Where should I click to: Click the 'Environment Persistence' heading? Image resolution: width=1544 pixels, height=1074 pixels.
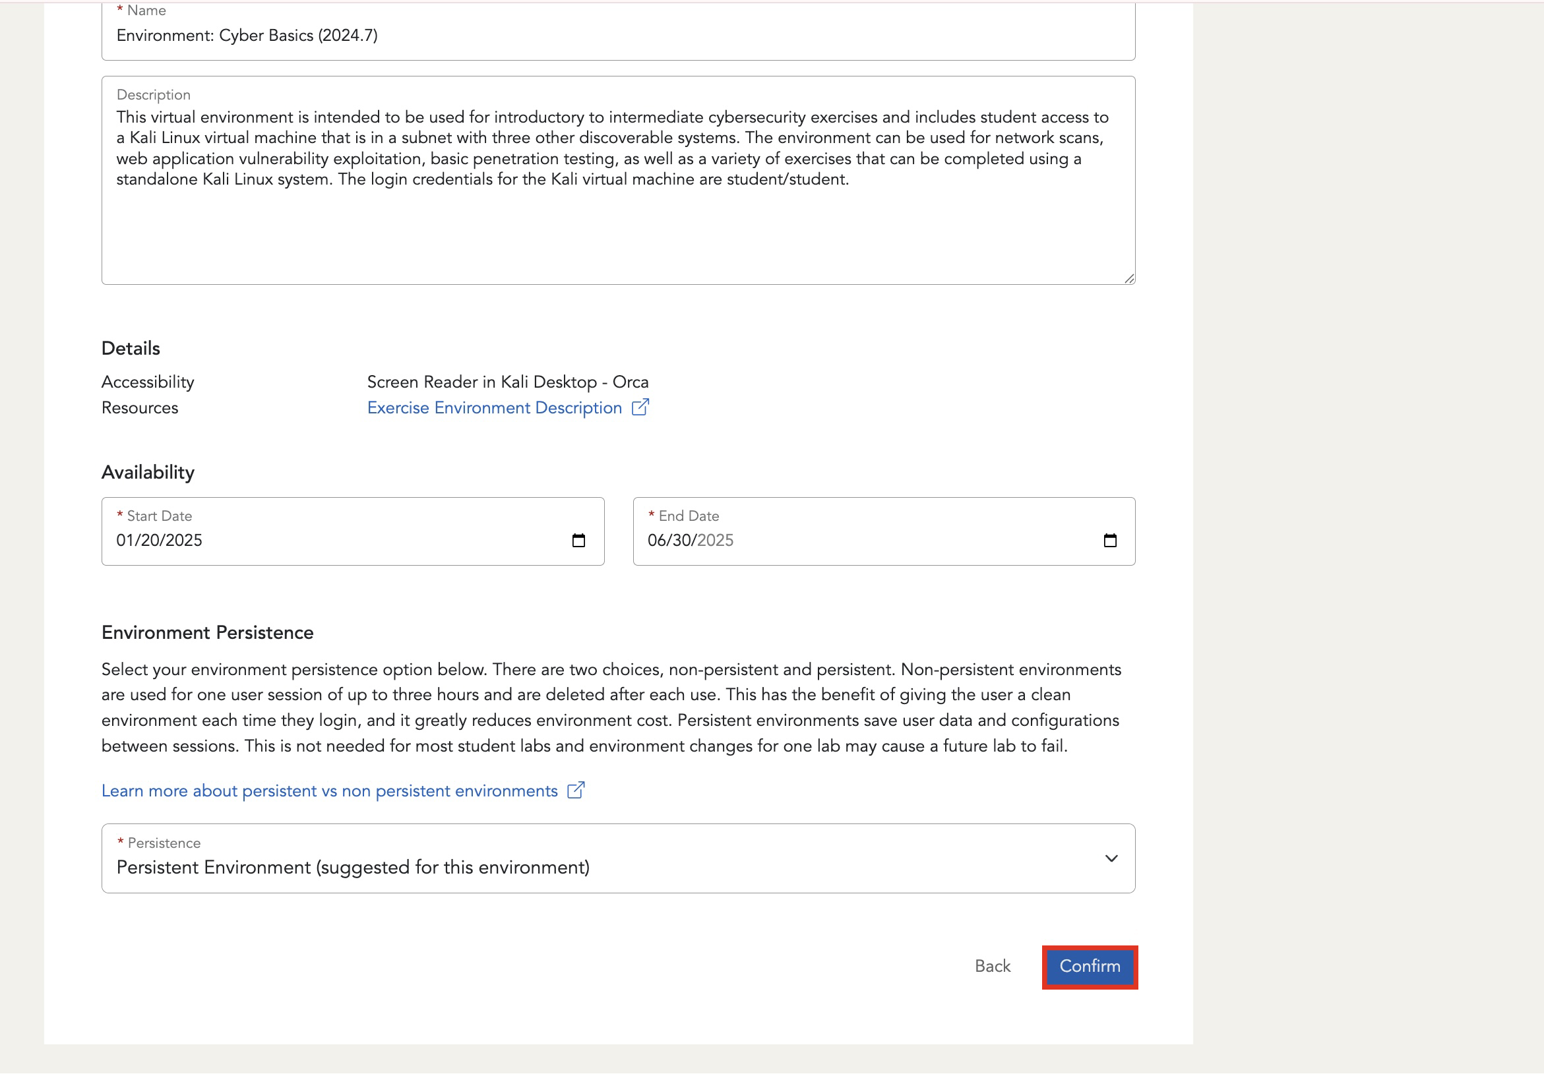click(x=207, y=632)
